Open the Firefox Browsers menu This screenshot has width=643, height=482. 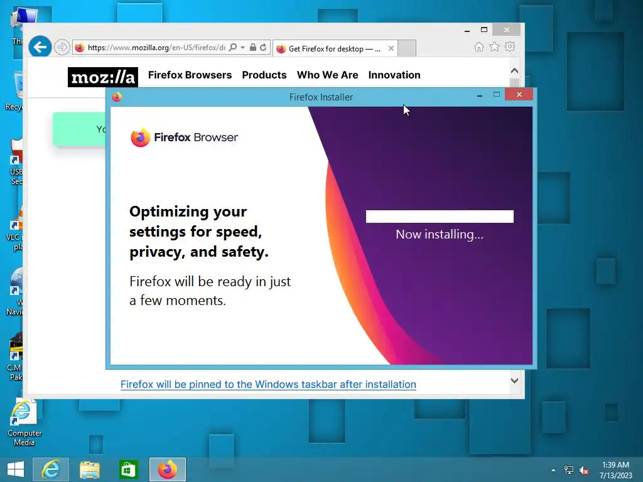point(190,75)
